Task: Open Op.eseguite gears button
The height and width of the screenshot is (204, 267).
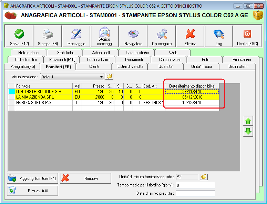Action: [x=162, y=36]
